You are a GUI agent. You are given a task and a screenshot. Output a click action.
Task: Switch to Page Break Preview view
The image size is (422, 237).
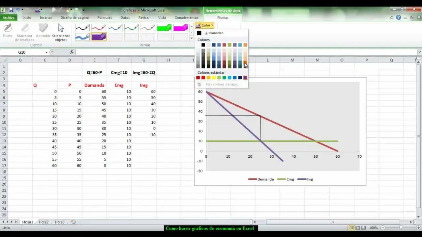pyautogui.click(x=363, y=228)
